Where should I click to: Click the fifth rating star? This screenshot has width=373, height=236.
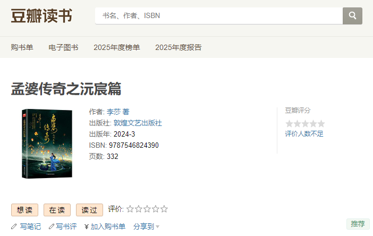pyautogui.click(x=164, y=209)
